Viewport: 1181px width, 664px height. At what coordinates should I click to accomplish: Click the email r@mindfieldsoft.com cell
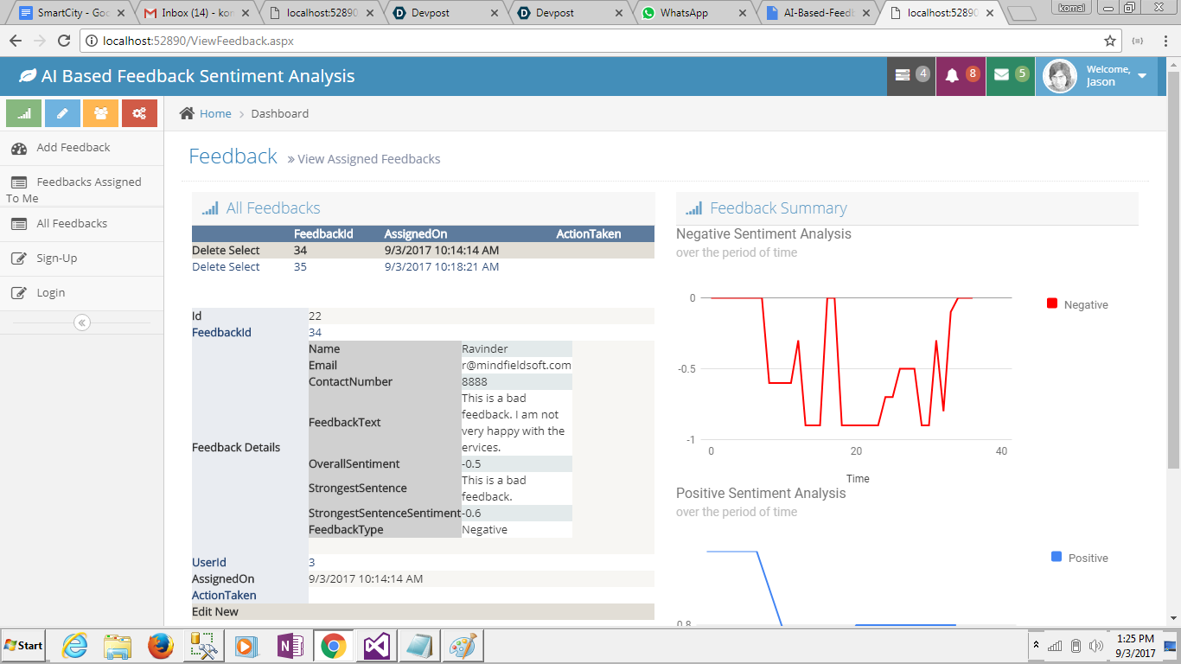[516, 366]
